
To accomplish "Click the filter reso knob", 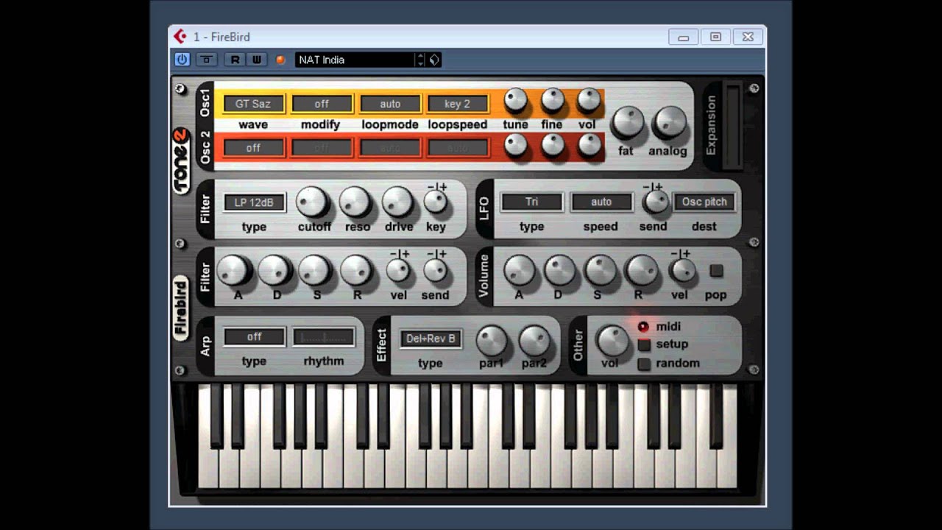I will tap(355, 202).
